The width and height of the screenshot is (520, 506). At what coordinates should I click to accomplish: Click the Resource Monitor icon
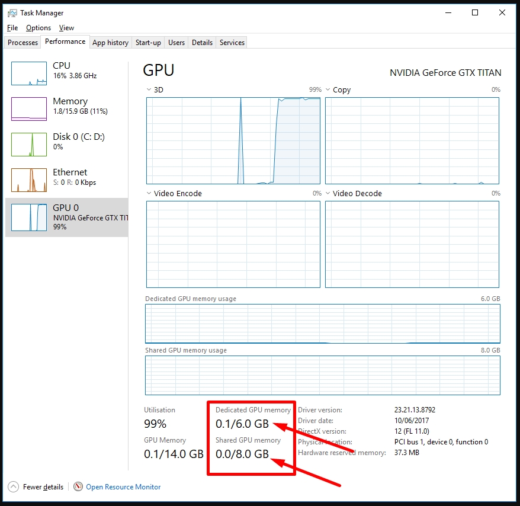tap(78, 486)
